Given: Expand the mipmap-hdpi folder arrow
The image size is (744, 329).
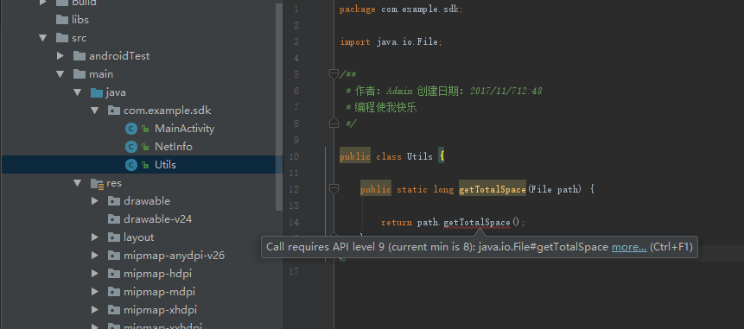Looking at the screenshot, I should pos(95,274).
